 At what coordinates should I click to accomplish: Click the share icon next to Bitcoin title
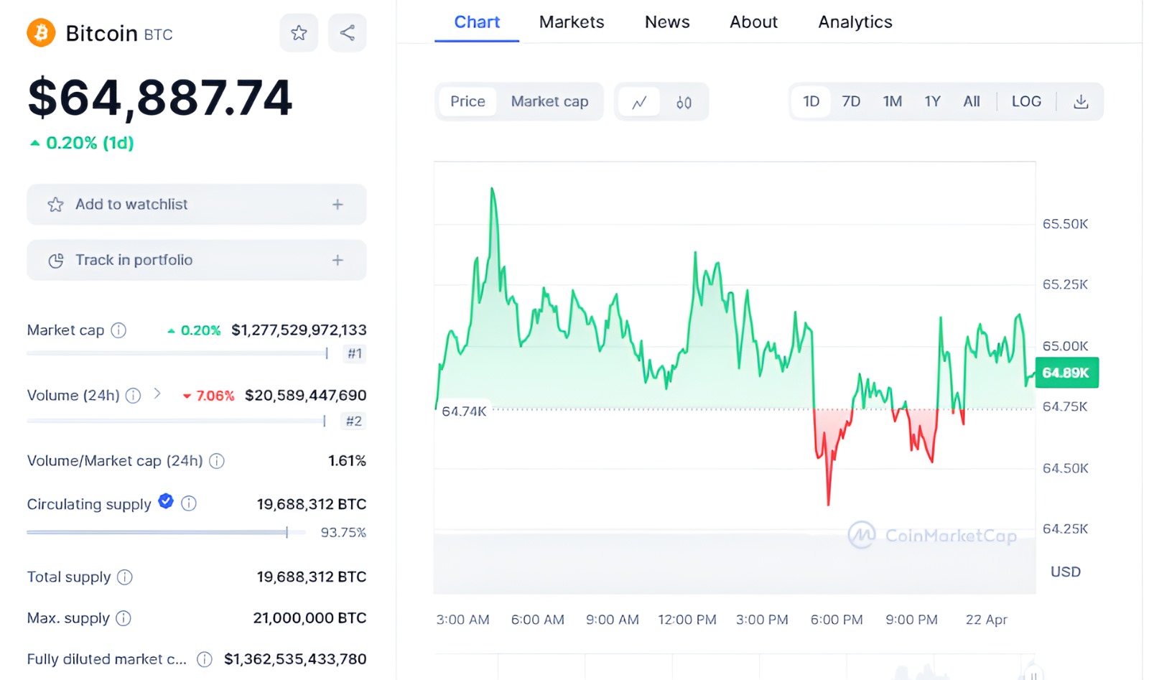click(347, 33)
